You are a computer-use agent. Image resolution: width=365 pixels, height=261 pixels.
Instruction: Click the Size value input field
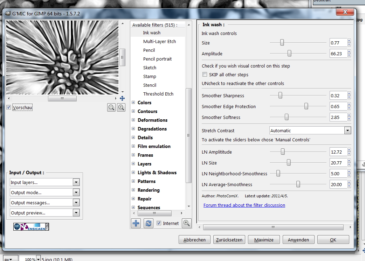pos(338,43)
